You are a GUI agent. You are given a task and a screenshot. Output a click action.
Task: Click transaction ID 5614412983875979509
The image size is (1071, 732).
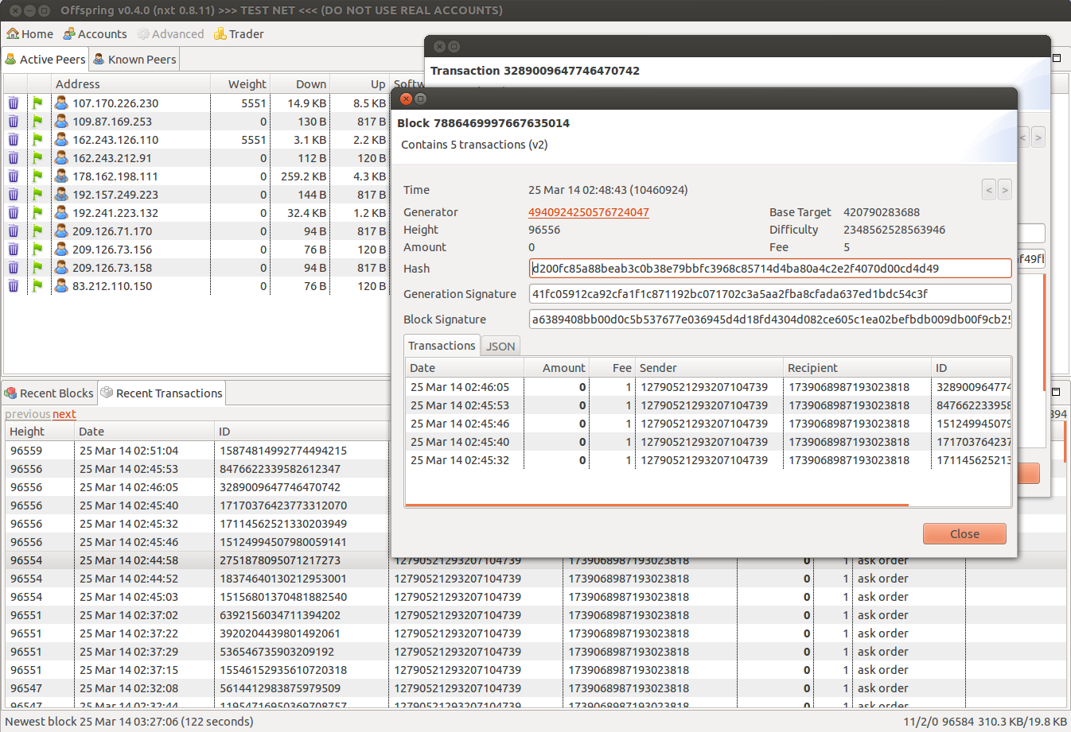(x=280, y=688)
